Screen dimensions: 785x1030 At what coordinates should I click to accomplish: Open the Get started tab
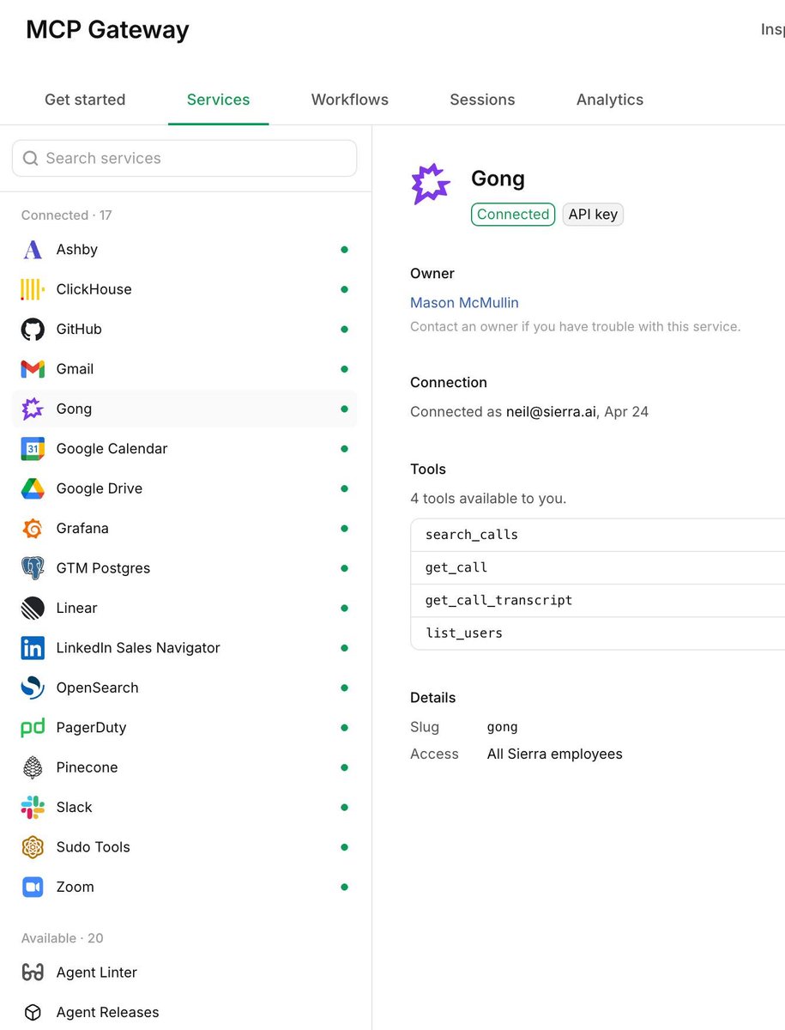pos(85,100)
